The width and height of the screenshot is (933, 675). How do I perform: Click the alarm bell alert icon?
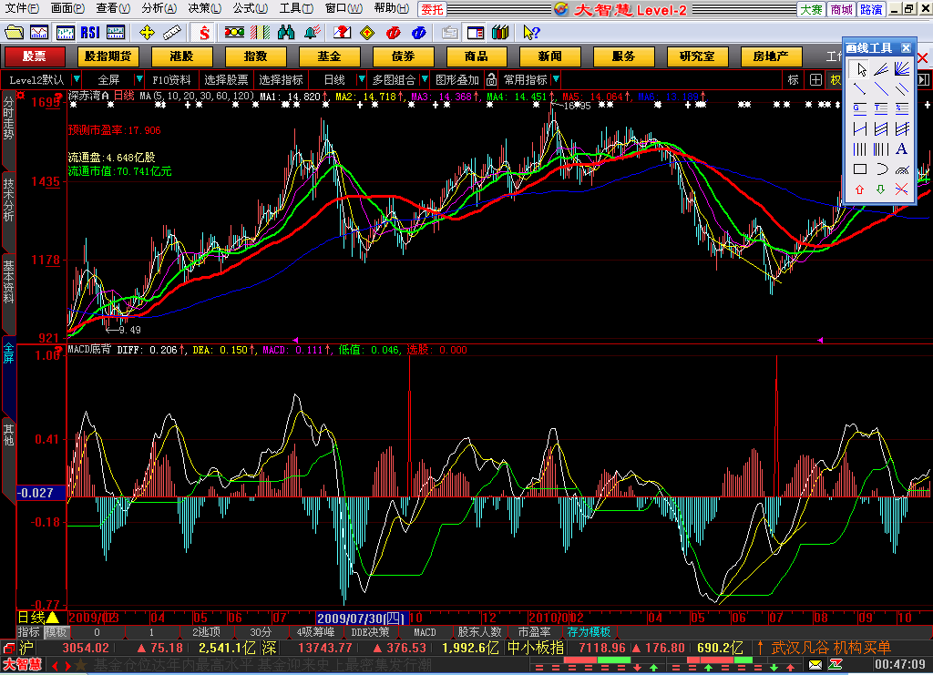point(312,33)
